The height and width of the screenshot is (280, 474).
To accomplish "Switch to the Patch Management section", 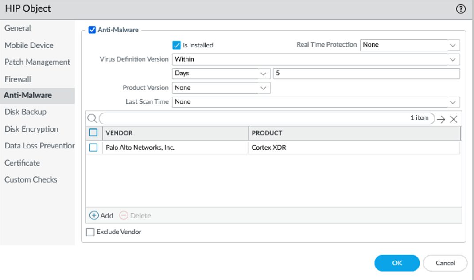I will pos(37,62).
